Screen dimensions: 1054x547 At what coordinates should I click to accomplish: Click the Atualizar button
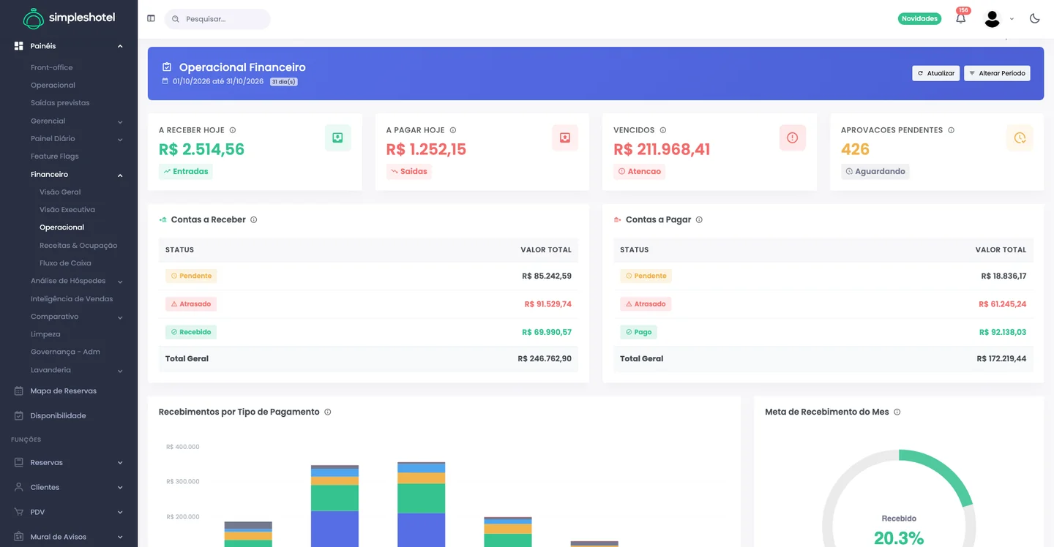pos(935,73)
